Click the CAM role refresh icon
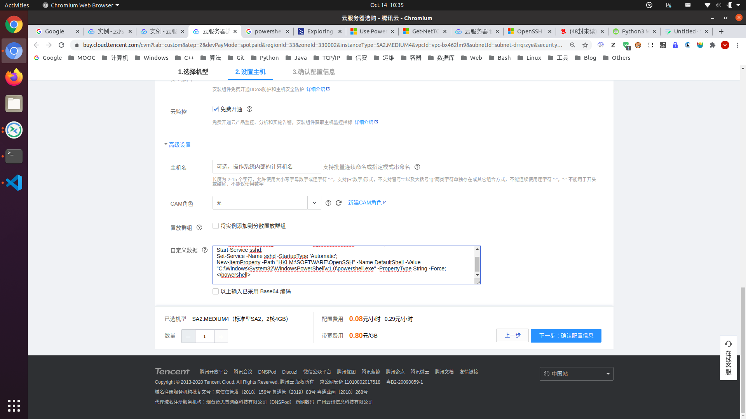Screen dimensions: 746x419 pyautogui.click(x=338, y=203)
